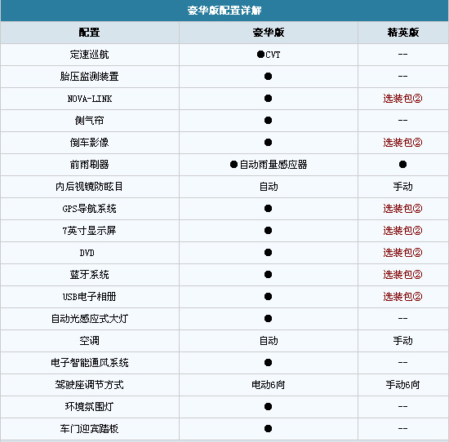Click 选装包② link for 7英寸显示屏
449x442 pixels.
[x=402, y=231]
